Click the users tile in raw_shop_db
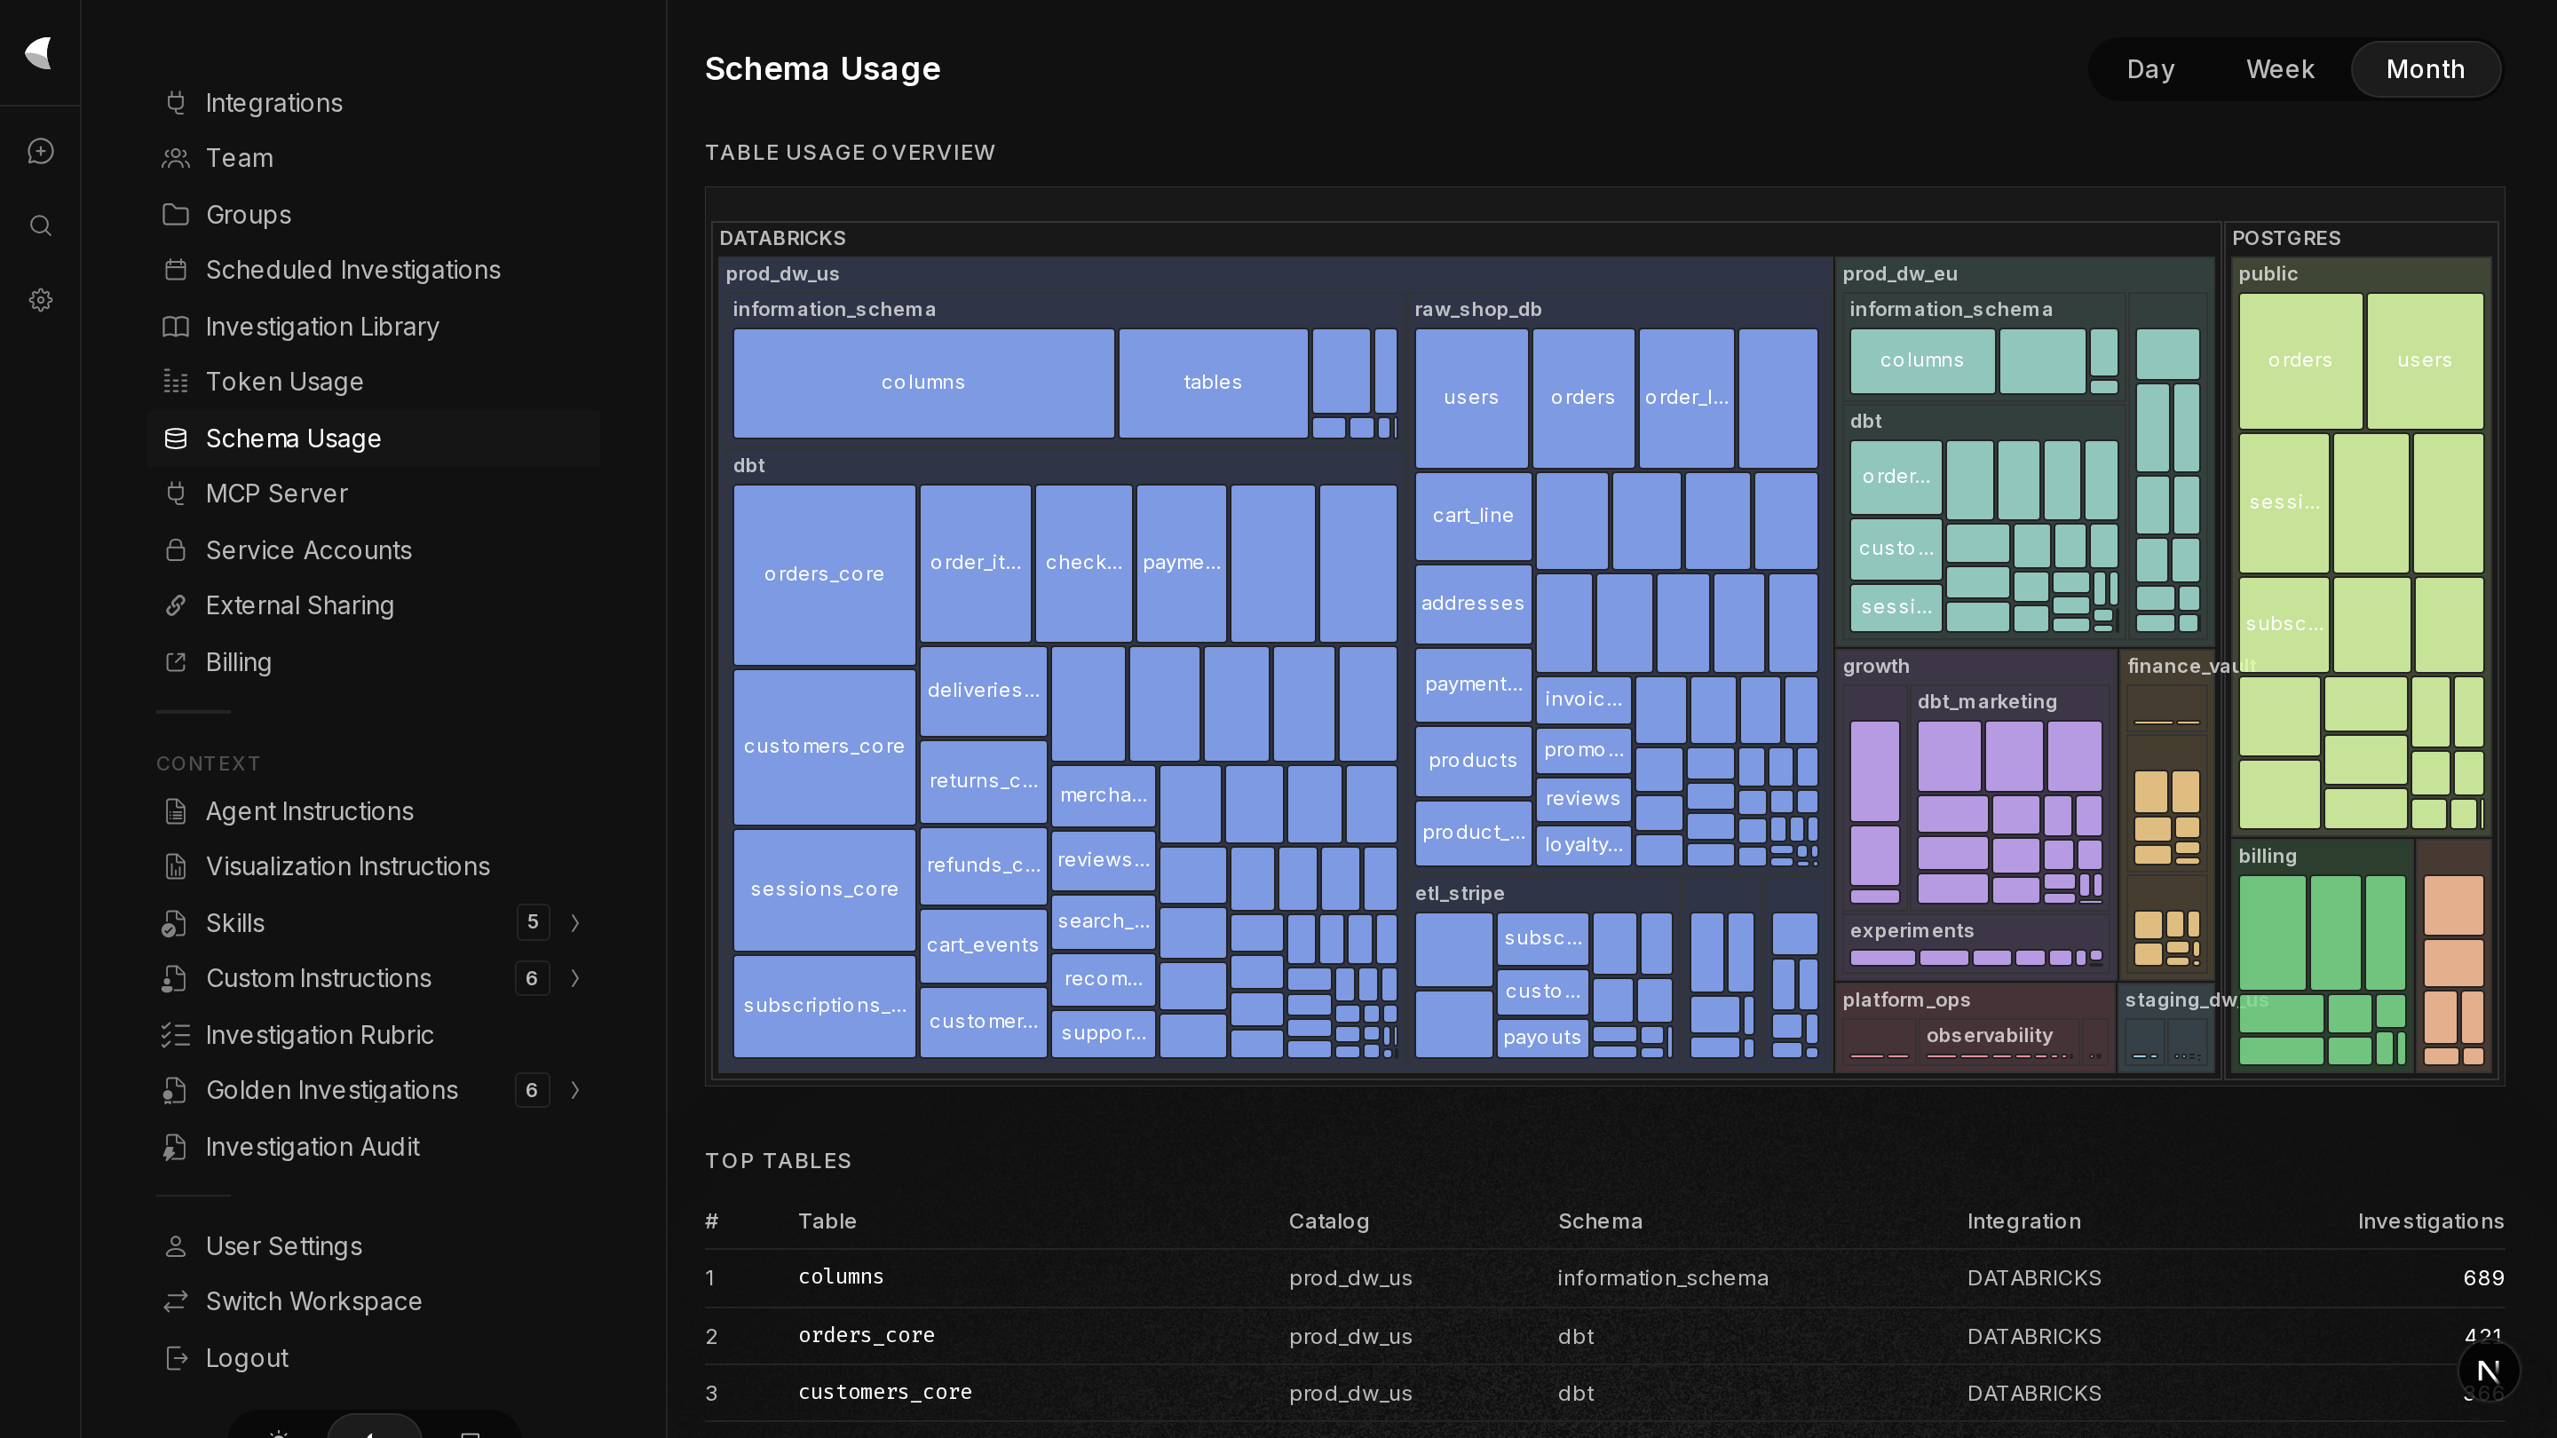 click(x=1471, y=398)
